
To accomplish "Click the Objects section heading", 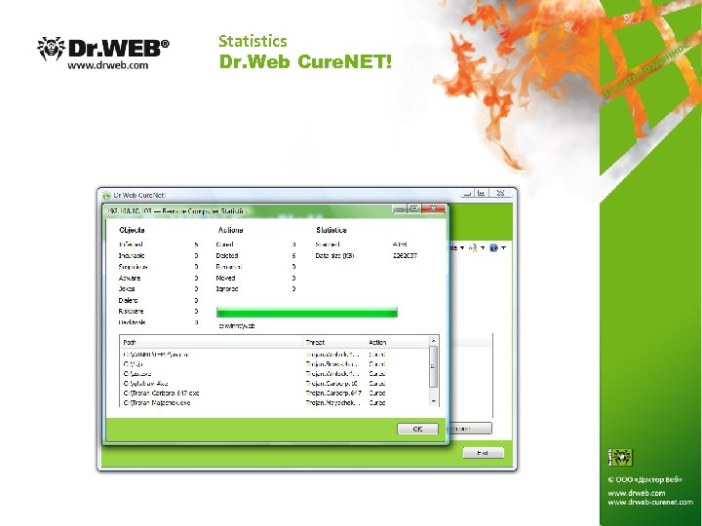I will point(132,230).
